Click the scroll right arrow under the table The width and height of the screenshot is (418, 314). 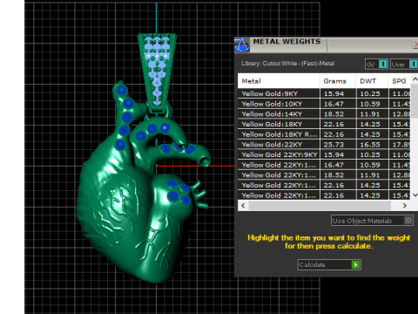[x=405, y=206]
